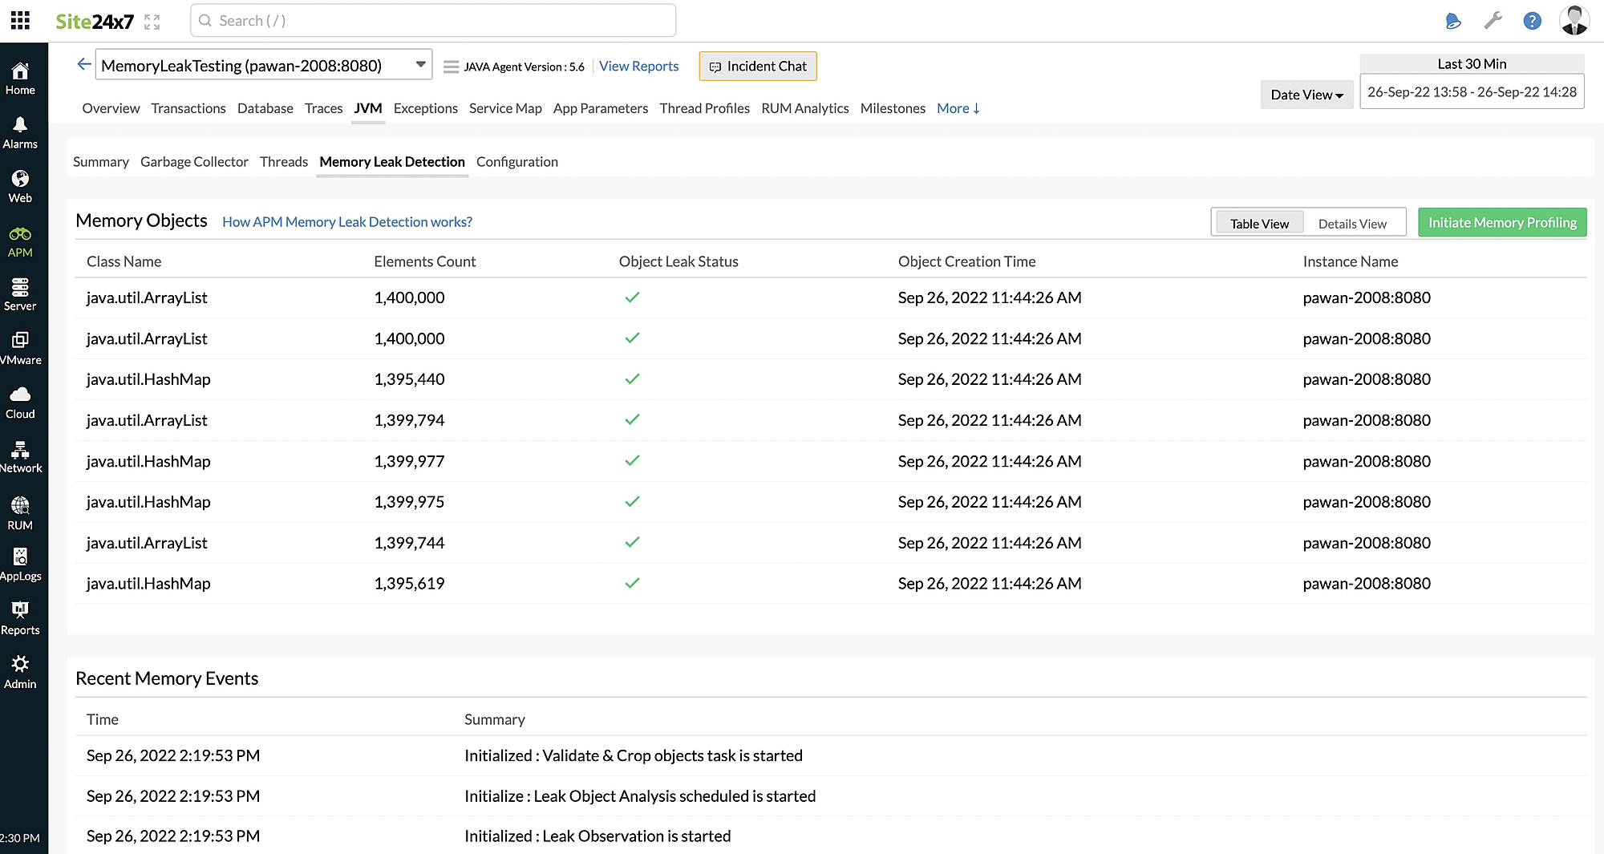This screenshot has height=854, width=1604.
Task: Expand the More tabs menu
Action: [x=958, y=108]
